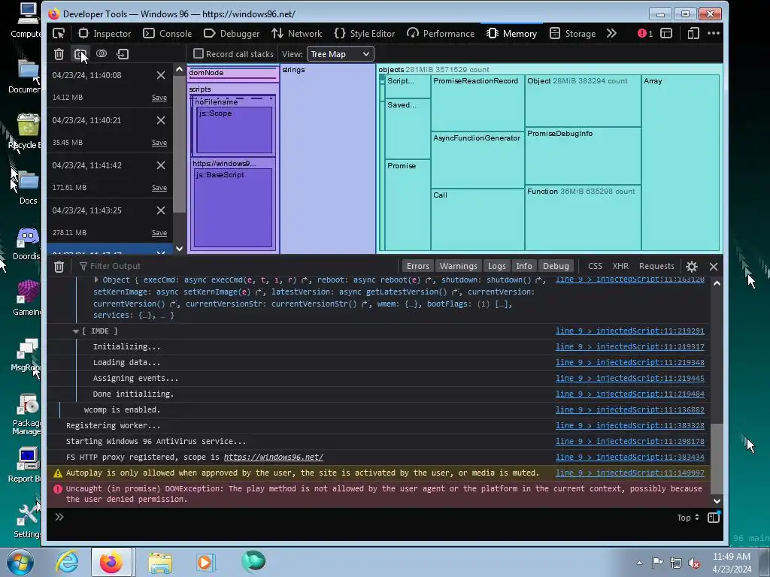The height and width of the screenshot is (577, 770).
Task: Save the 278.11 MB snapshot
Action: pos(159,233)
